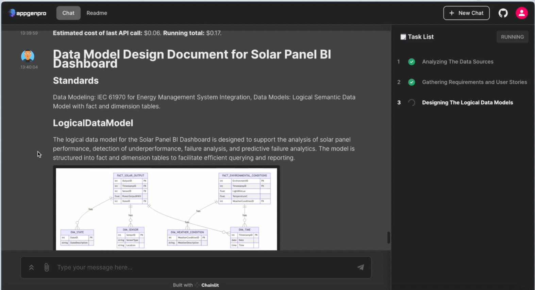Image resolution: width=535 pixels, height=290 pixels.
Task: Switch to the Readme tab
Action: pyautogui.click(x=97, y=13)
